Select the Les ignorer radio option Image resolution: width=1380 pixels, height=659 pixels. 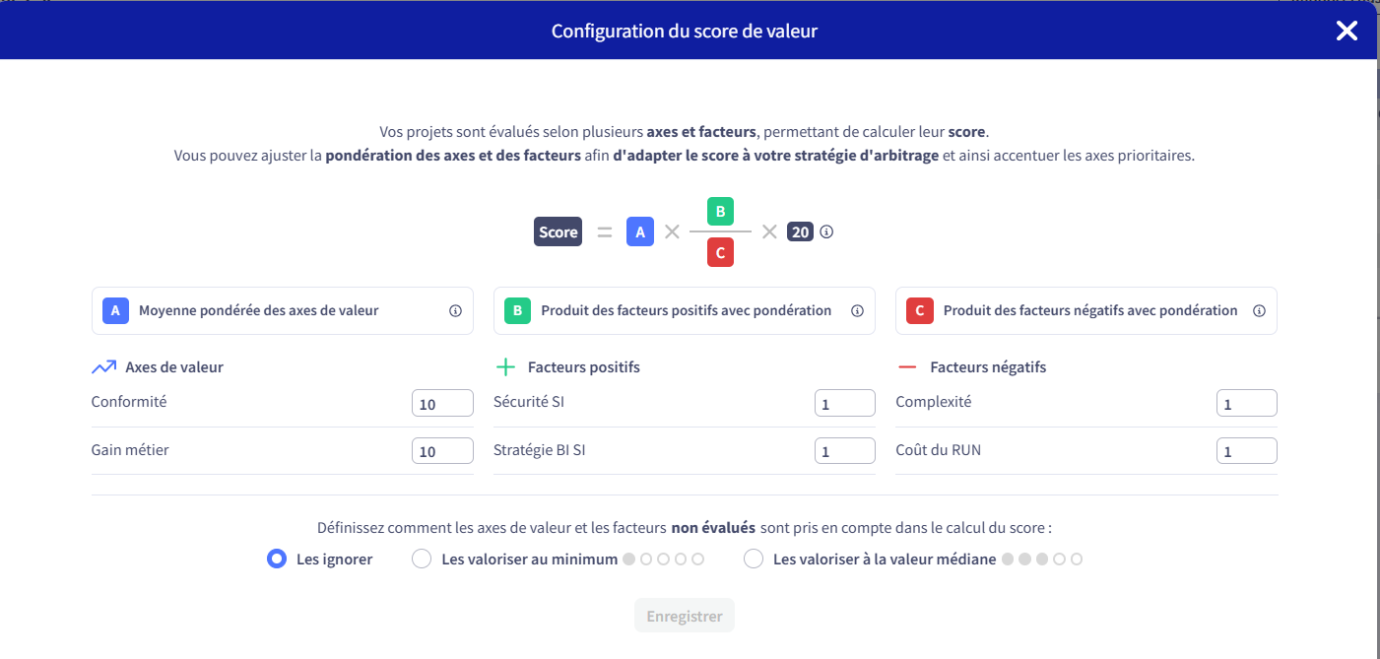(x=277, y=560)
